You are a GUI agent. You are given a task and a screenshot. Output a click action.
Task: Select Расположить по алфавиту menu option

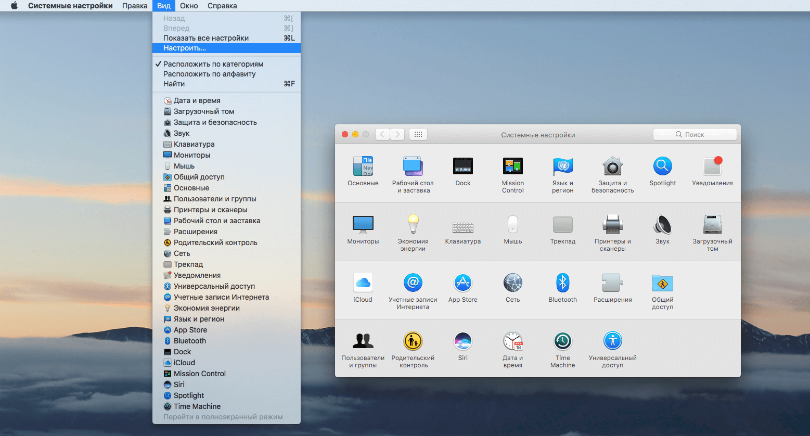pyautogui.click(x=226, y=74)
